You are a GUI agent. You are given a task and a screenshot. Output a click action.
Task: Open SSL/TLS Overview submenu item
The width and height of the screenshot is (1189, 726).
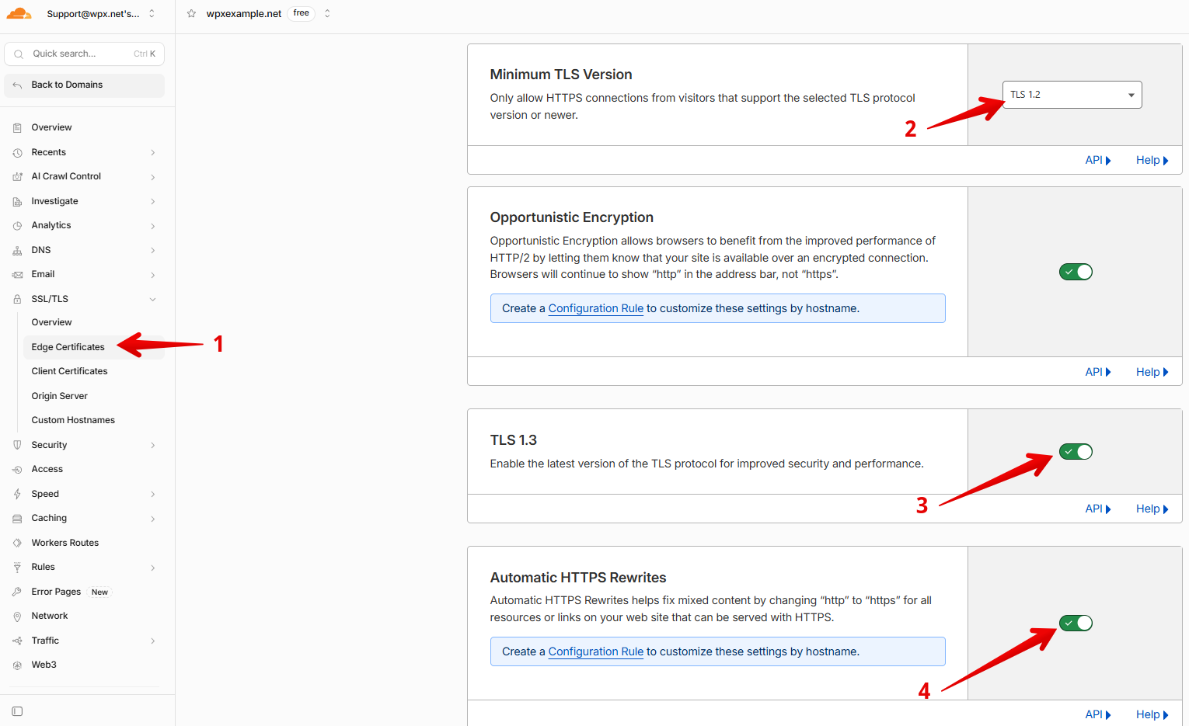51,322
